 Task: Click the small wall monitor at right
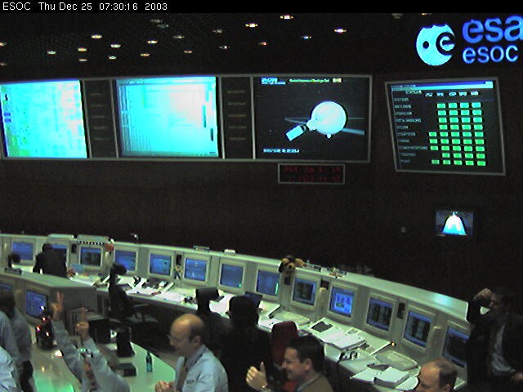pos(454,222)
